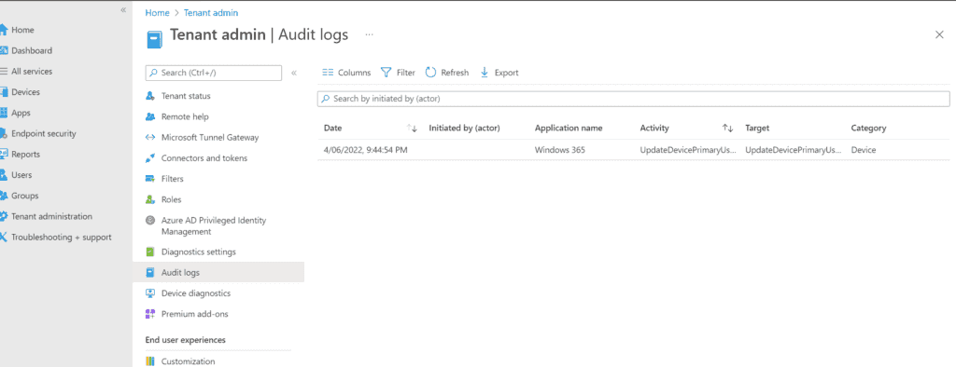The image size is (956, 367).
Task: Open Customization under End user experiences
Action: coord(189,361)
